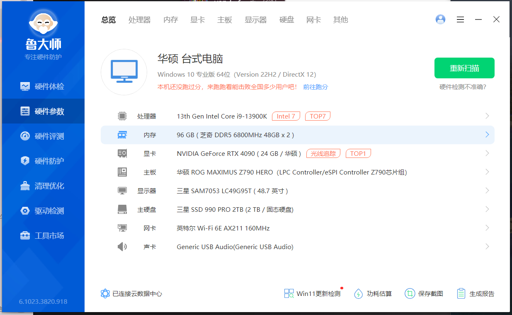
Task: Switch to the 内存 tab
Action: [170, 20]
